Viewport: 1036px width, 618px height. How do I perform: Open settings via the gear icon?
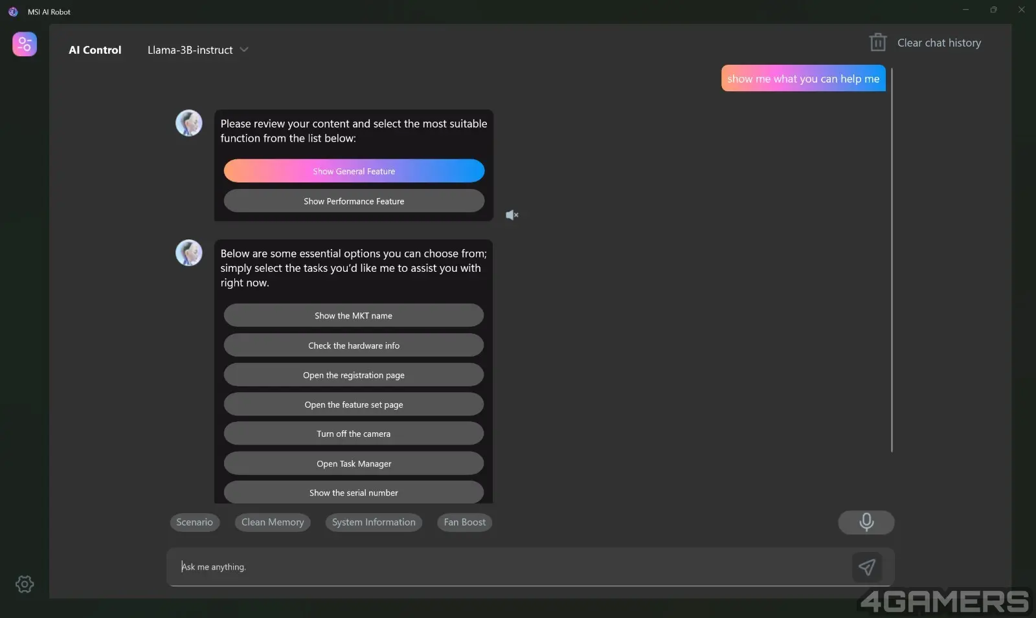(25, 584)
